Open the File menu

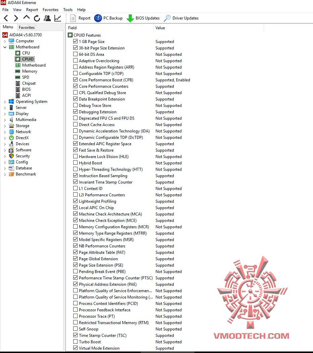pyautogui.click(x=5, y=10)
